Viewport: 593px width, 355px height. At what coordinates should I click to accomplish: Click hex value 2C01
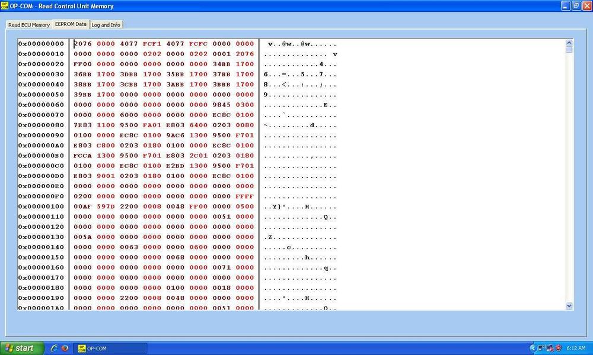198,156
